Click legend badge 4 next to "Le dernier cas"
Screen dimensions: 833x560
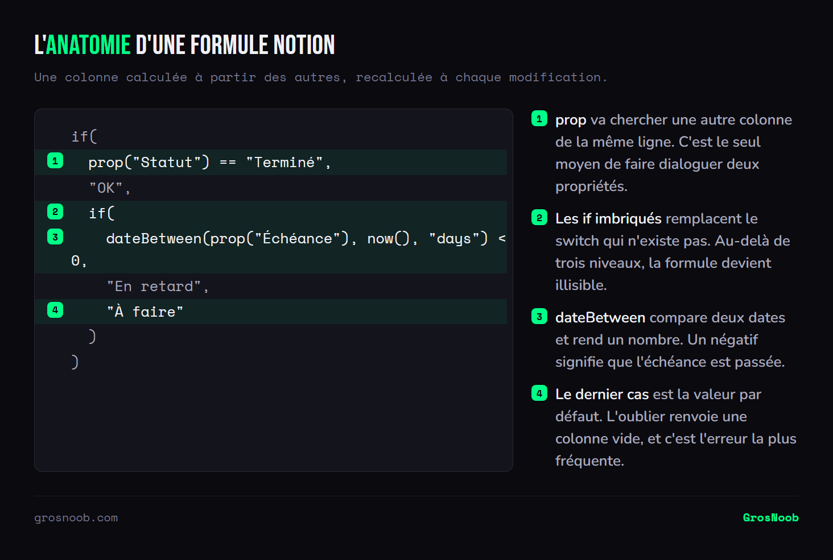[539, 393]
